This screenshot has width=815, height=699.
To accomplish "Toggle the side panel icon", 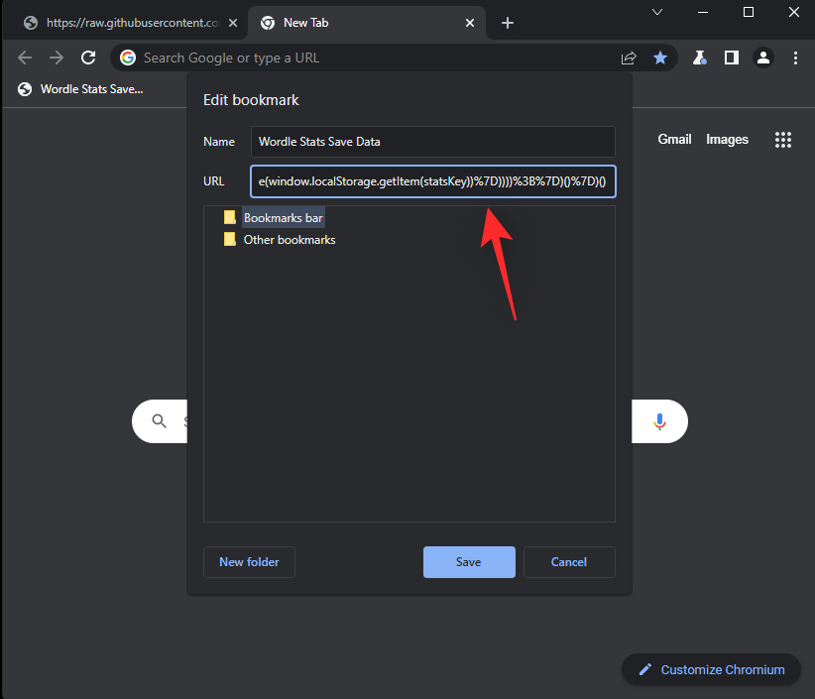I will pyautogui.click(x=732, y=58).
